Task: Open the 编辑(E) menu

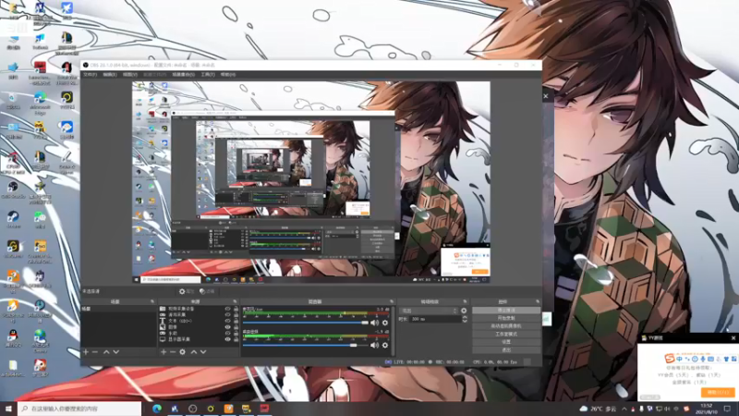Action: tap(110, 75)
